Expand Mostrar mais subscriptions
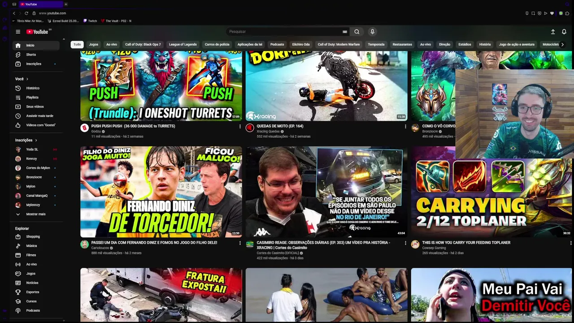The width and height of the screenshot is (574, 323). click(36, 214)
